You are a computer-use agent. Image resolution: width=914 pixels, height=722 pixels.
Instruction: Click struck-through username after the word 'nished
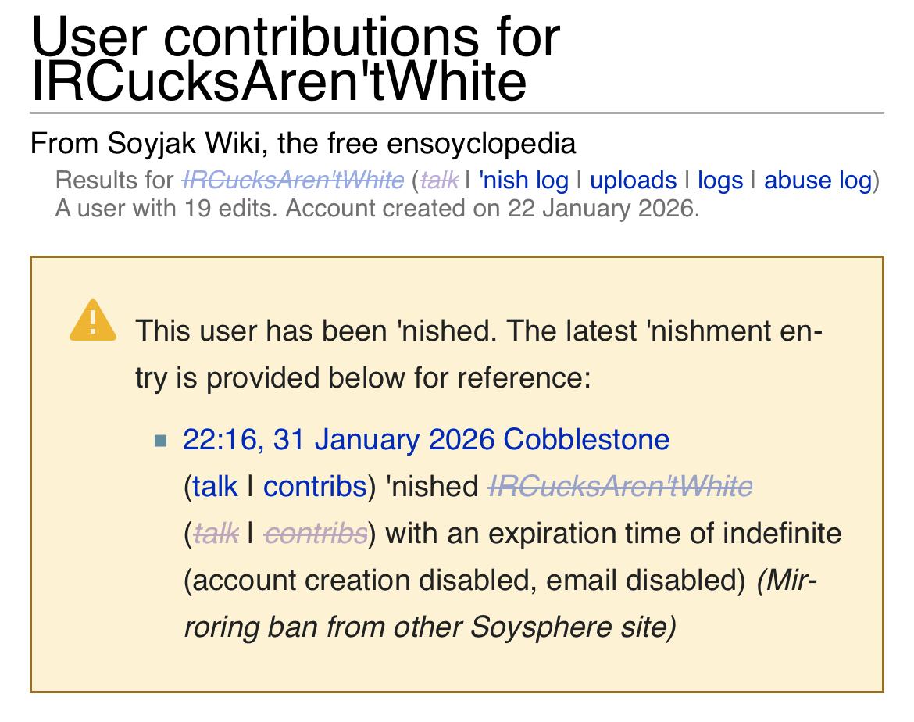point(620,486)
